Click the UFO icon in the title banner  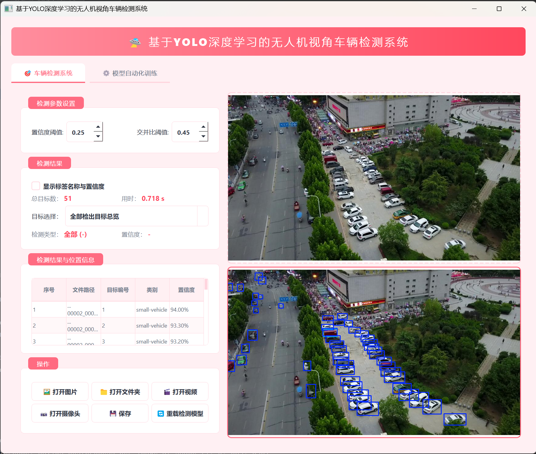point(135,42)
